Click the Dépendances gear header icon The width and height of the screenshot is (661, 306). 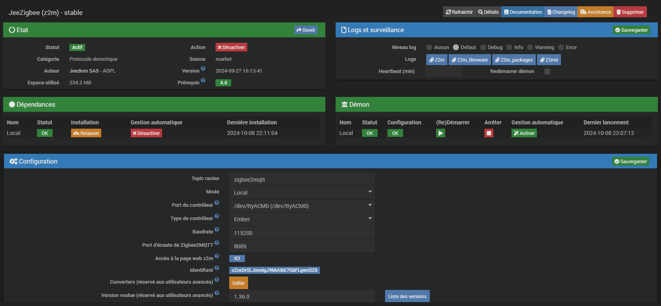pos(12,104)
